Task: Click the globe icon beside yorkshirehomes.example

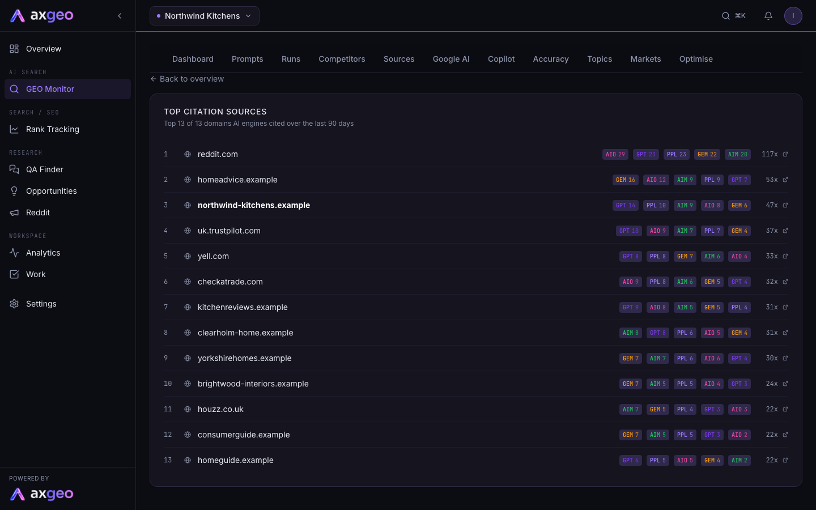Action: pyautogui.click(x=188, y=358)
